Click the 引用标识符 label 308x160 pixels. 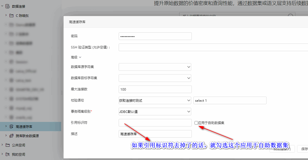[x=79, y=123]
